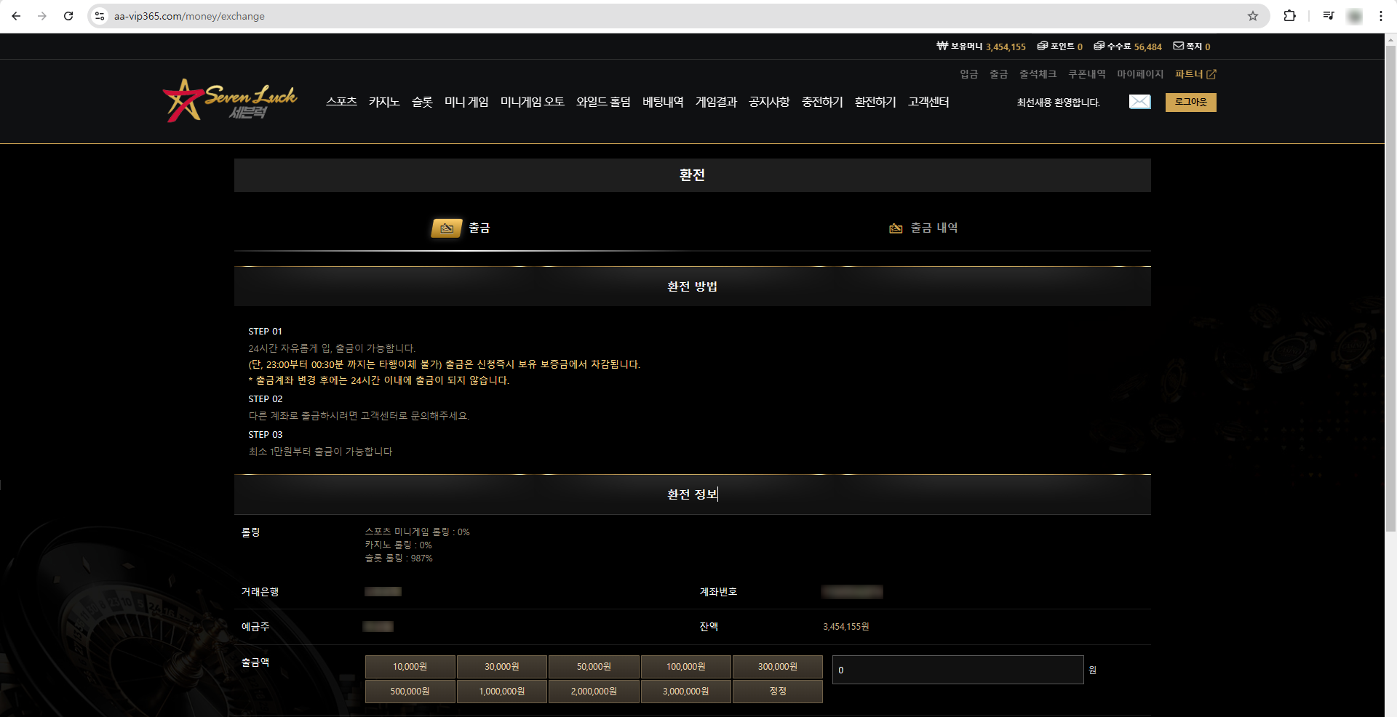Screen dimensions: 1397x717
Task: Open 쿠폰내역 link
Action: click(x=1087, y=74)
